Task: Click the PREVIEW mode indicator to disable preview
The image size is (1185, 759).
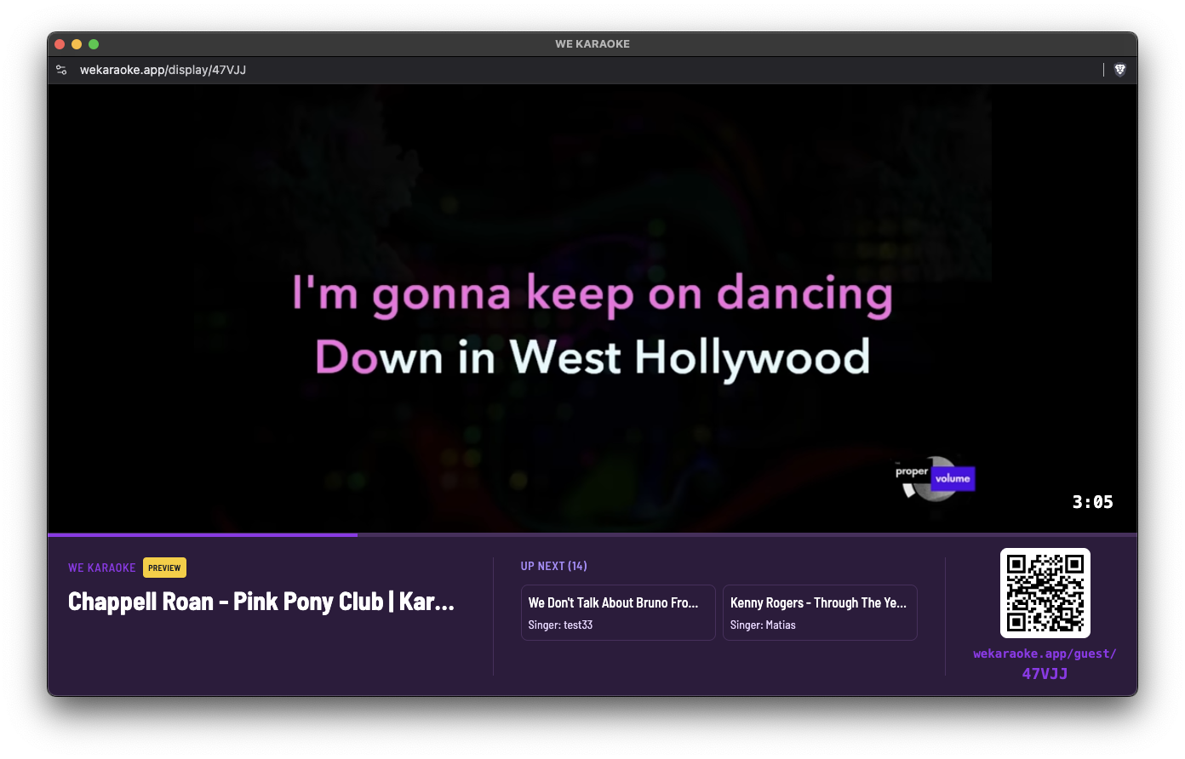Action: tap(163, 567)
